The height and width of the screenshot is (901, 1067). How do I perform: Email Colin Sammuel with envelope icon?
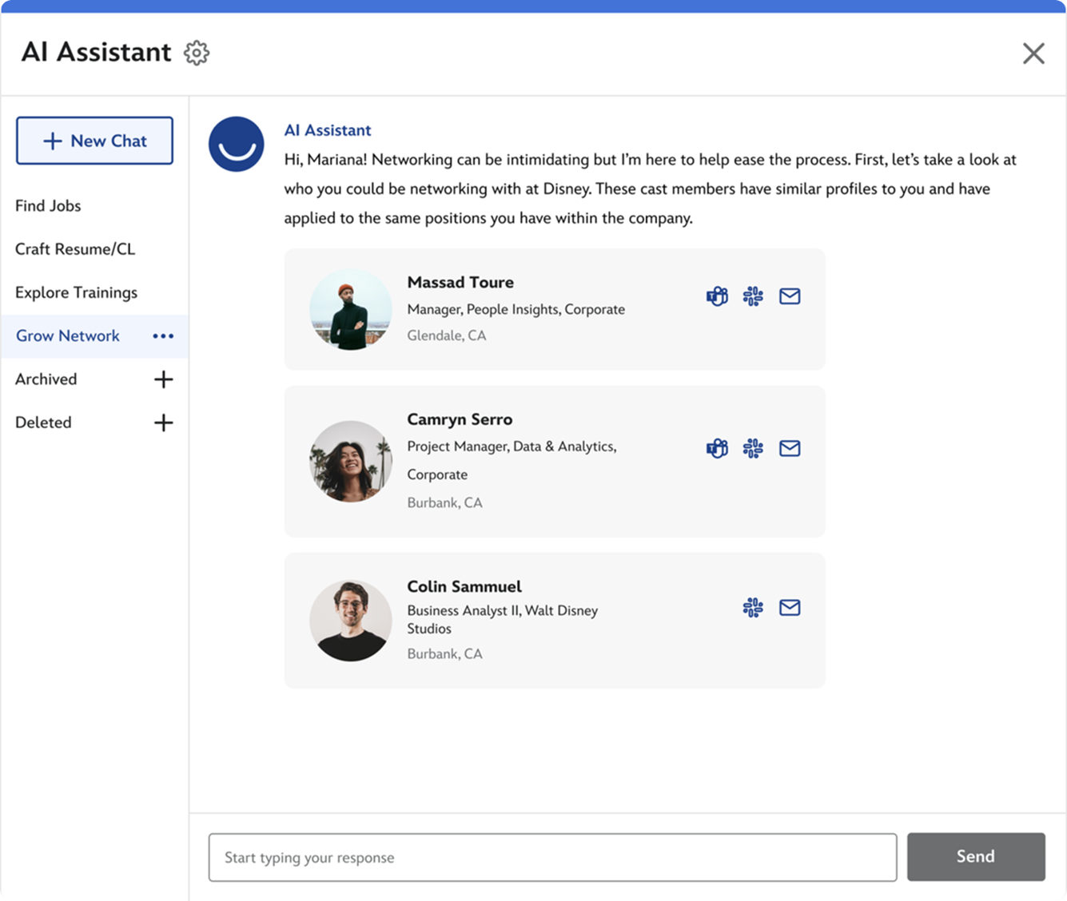coord(790,608)
